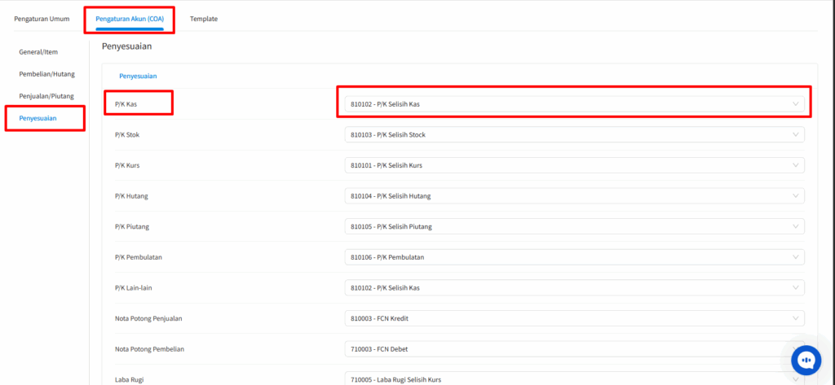
Task: Select Penjualan/Piutang in the sidebar
Action: click(46, 96)
